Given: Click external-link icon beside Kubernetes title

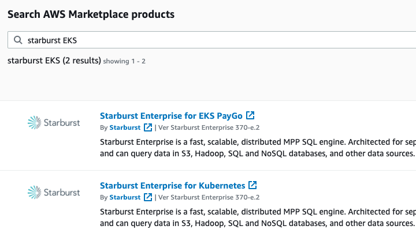Looking at the screenshot, I should (x=252, y=185).
